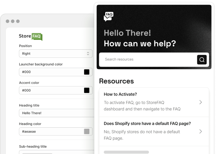Image resolution: width=217 pixels, height=154 pixels.
Task: Open the Launcher background color swatch
Action: [x=86, y=72]
